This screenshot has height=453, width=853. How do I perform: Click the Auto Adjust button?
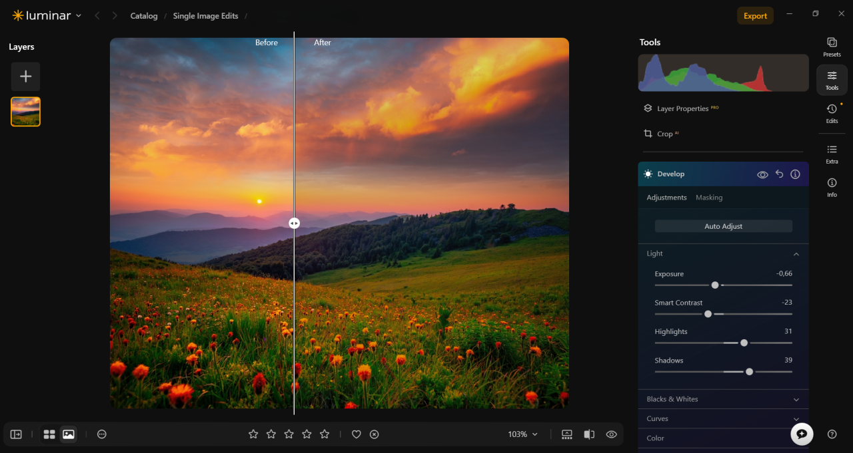pyautogui.click(x=723, y=226)
